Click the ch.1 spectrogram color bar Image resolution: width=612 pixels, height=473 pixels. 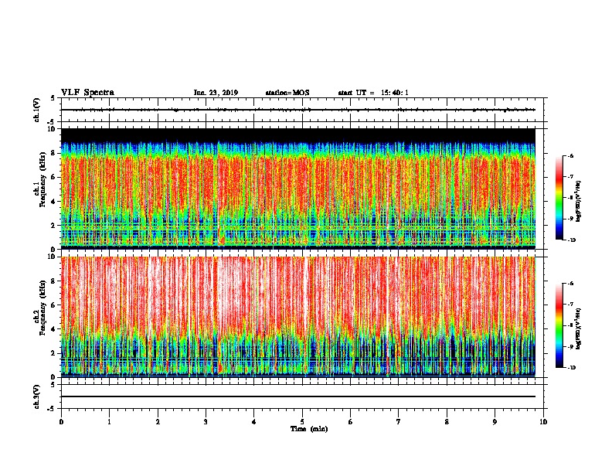[559, 198]
